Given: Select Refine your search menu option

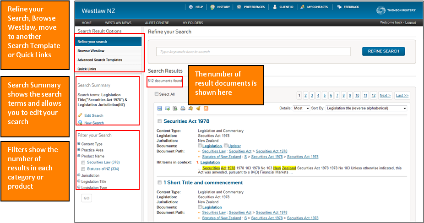Looking at the screenshot, I should click(x=108, y=42).
